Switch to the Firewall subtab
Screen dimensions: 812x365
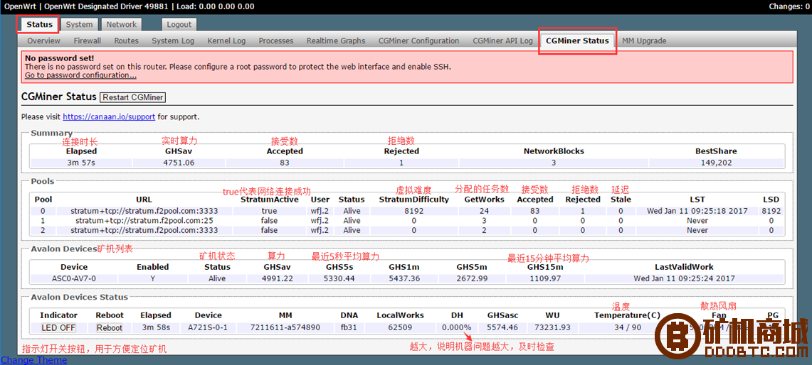click(87, 41)
